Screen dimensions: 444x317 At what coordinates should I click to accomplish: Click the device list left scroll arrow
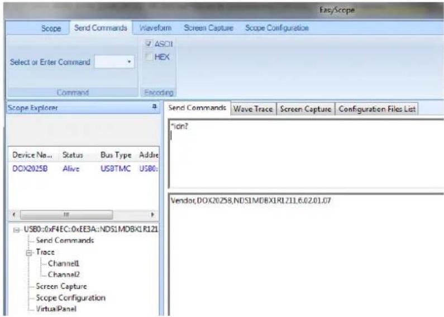point(14,214)
